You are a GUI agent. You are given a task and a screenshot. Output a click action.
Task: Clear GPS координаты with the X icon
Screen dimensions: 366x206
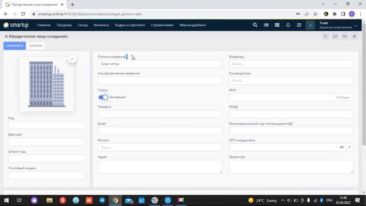point(349,148)
